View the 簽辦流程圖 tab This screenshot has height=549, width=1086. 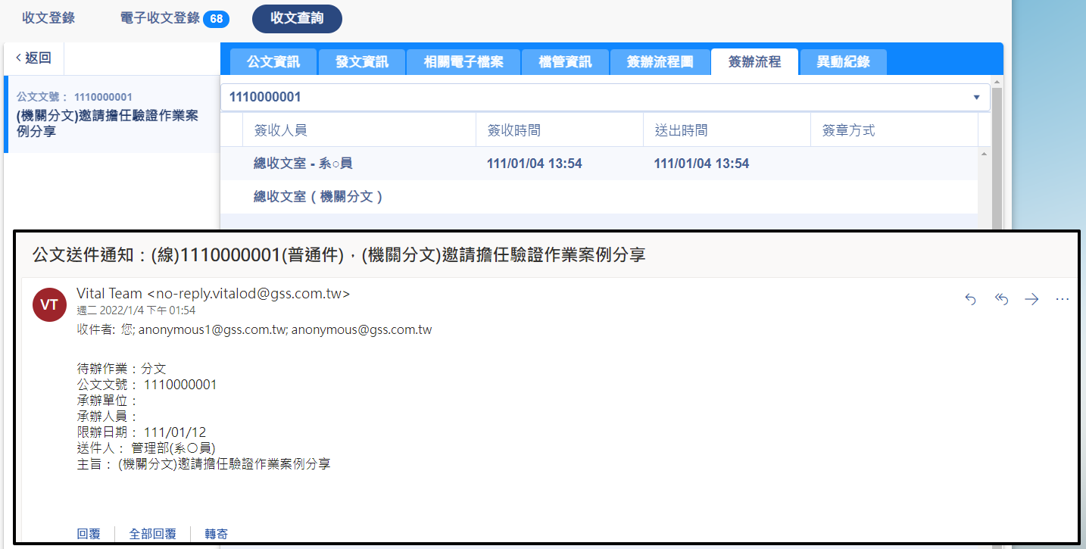[x=660, y=62]
